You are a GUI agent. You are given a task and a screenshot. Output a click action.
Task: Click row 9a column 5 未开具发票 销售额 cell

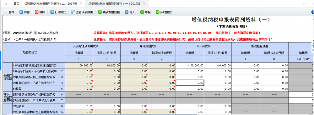[190, 112]
